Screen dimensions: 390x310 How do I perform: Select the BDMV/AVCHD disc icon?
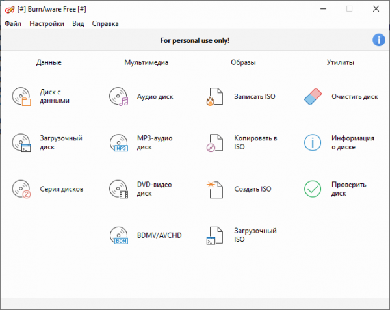tap(119, 235)
